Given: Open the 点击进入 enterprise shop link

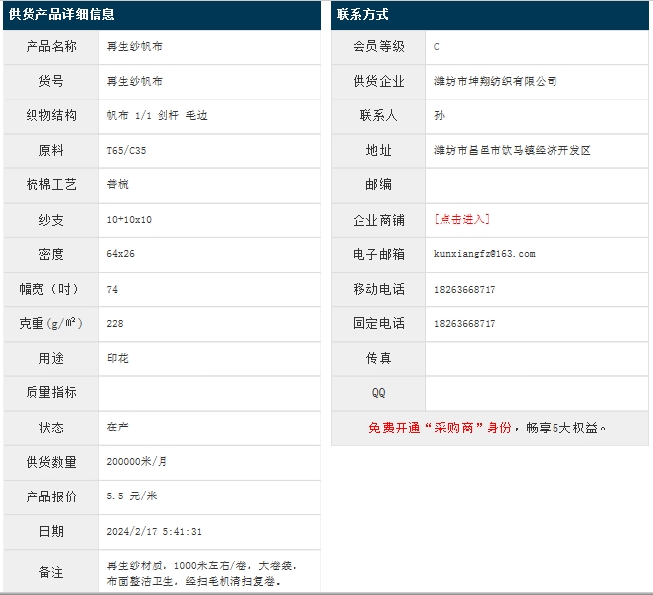Looking at the screenshot, I should tap(461, 220).
